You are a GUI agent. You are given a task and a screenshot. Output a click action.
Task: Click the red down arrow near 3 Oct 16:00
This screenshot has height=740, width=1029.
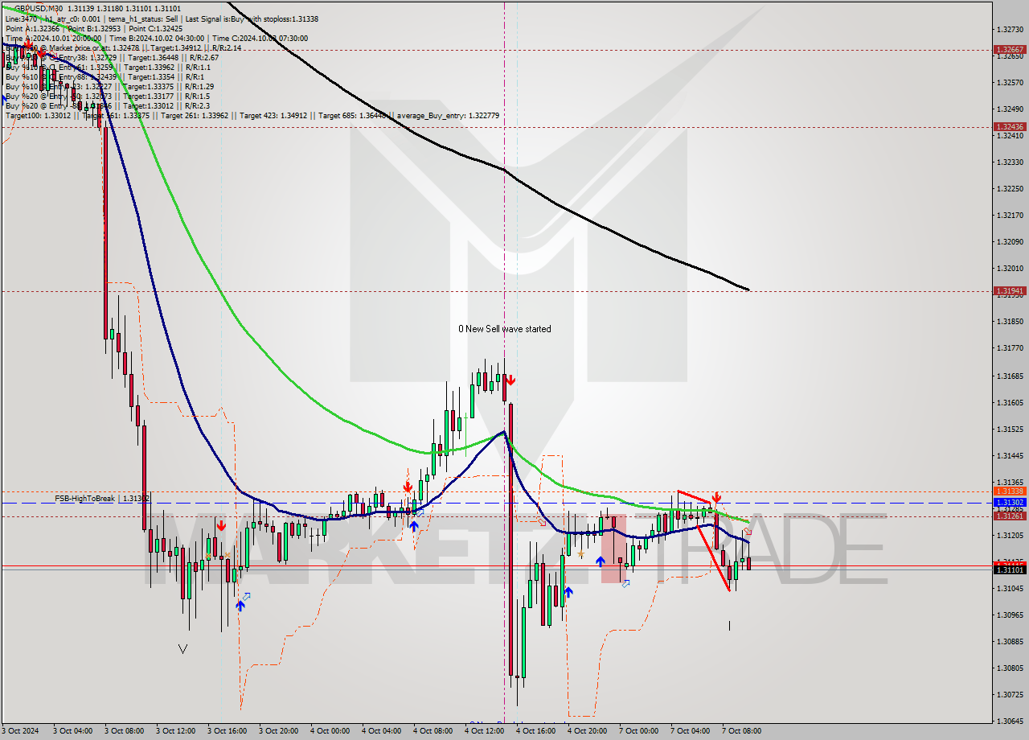pyautogui.click(x=220, y=525)
